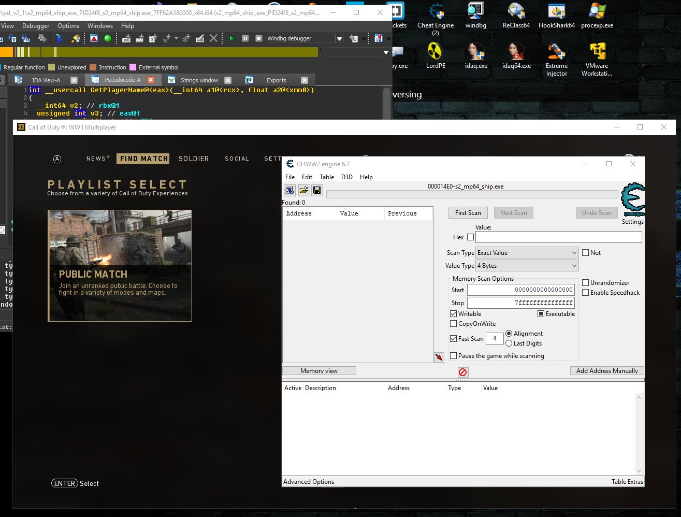Viewport: 681px width, 517px height.
Task: Open the process list in Cheat Engine
Action: [x=289, y=190]
